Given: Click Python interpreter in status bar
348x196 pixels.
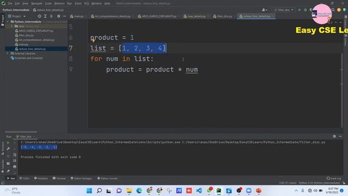Looking at the screenshot, I should pyautogui.click(x=319, y=183).
